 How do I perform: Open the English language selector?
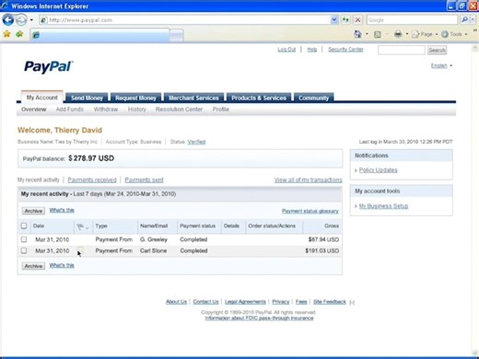pyautogui.click(x=441, y=65)
